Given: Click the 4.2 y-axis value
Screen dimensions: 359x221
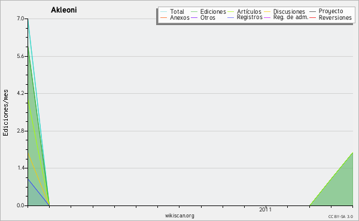Looking at the screenshot, I should point(20,93).
